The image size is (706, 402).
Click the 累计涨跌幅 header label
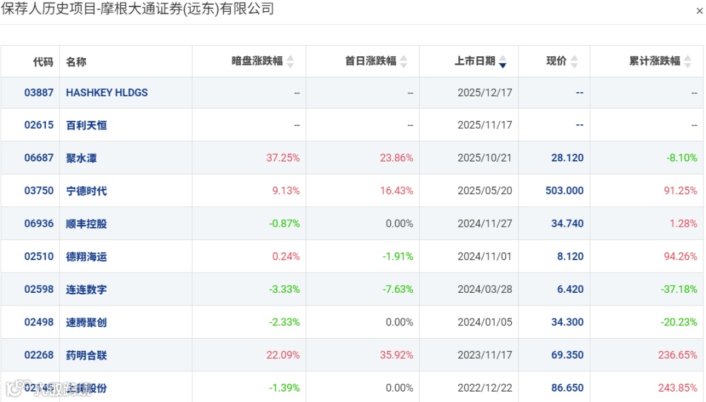pos(654,61)
